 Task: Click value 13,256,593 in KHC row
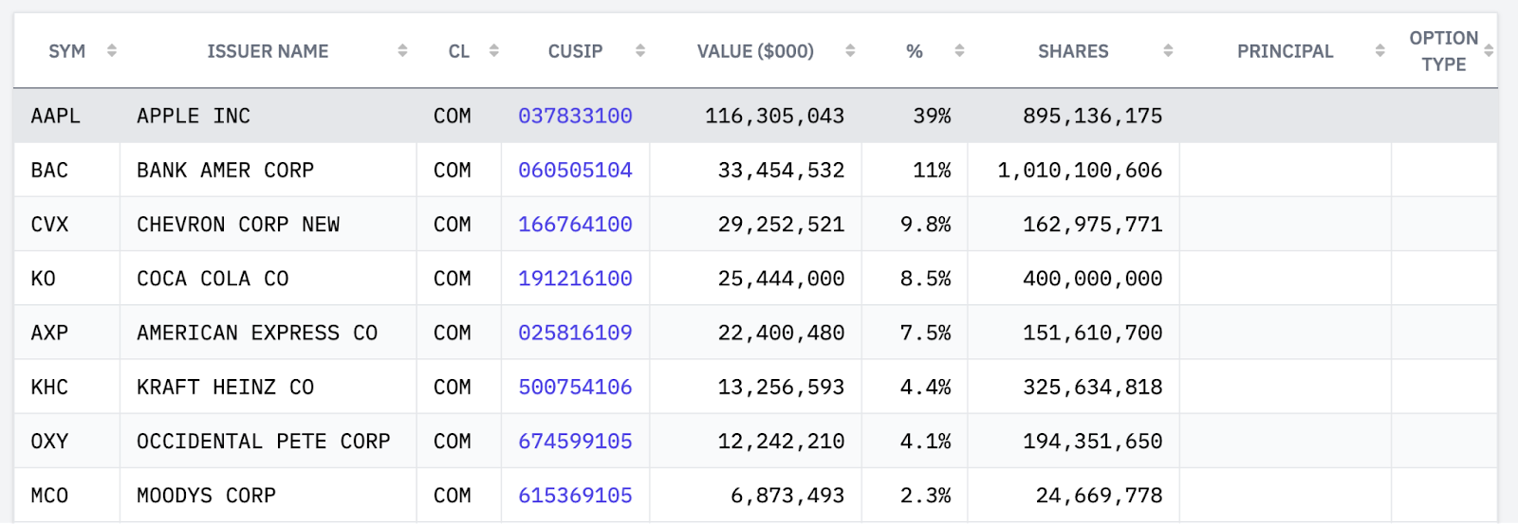click(x=781, y=387)
